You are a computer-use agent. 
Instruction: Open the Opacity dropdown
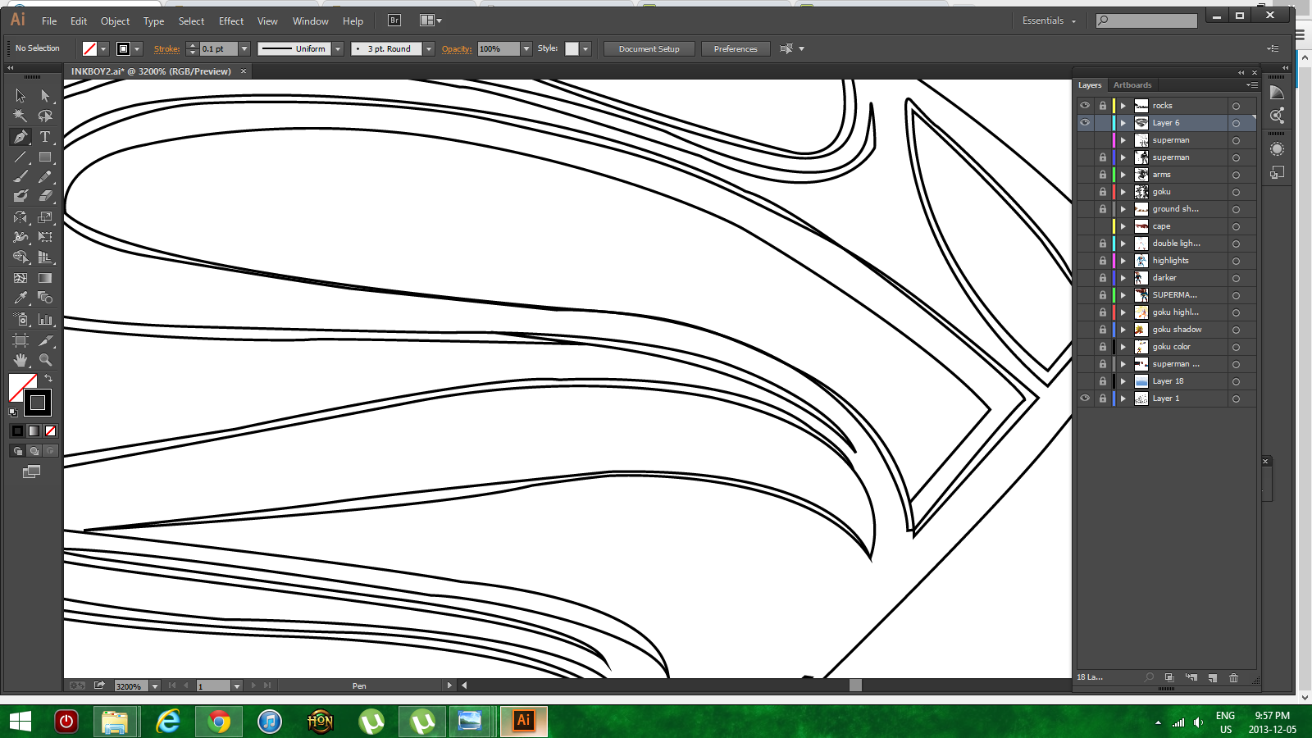526,48
